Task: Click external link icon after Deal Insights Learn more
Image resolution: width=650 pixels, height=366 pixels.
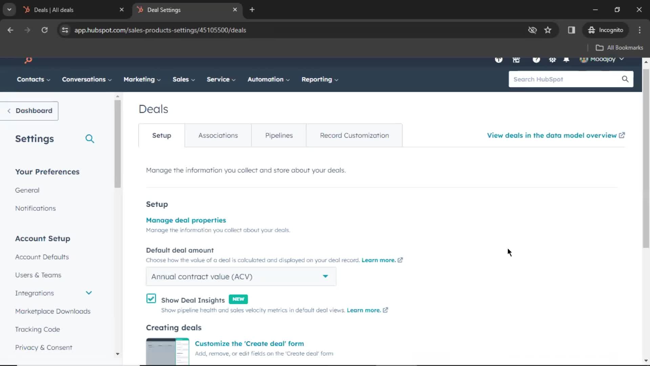Action: (x=385, y=310)
